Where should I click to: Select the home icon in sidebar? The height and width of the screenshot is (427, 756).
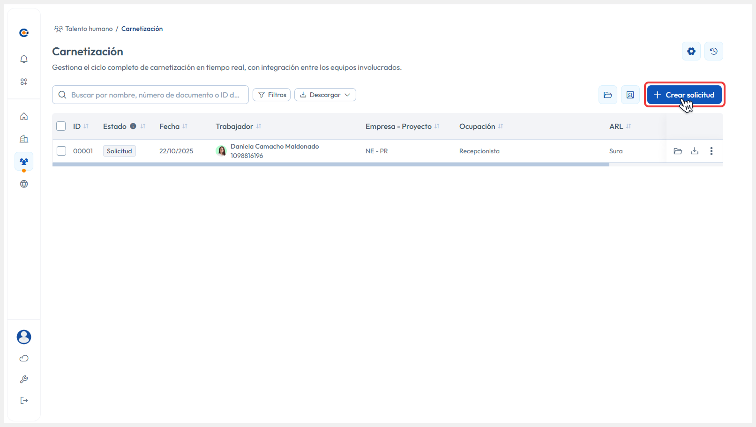point(23,116)
